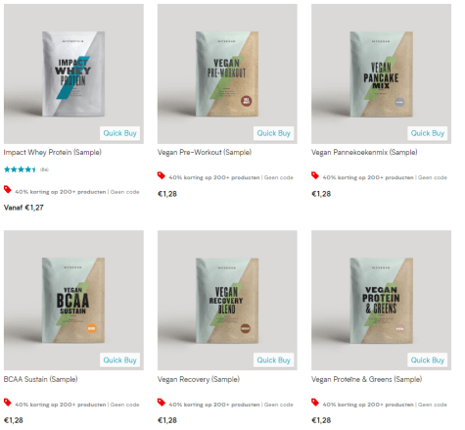Click Quick Buy on Vegan Protein & Greens

point(428,360)
